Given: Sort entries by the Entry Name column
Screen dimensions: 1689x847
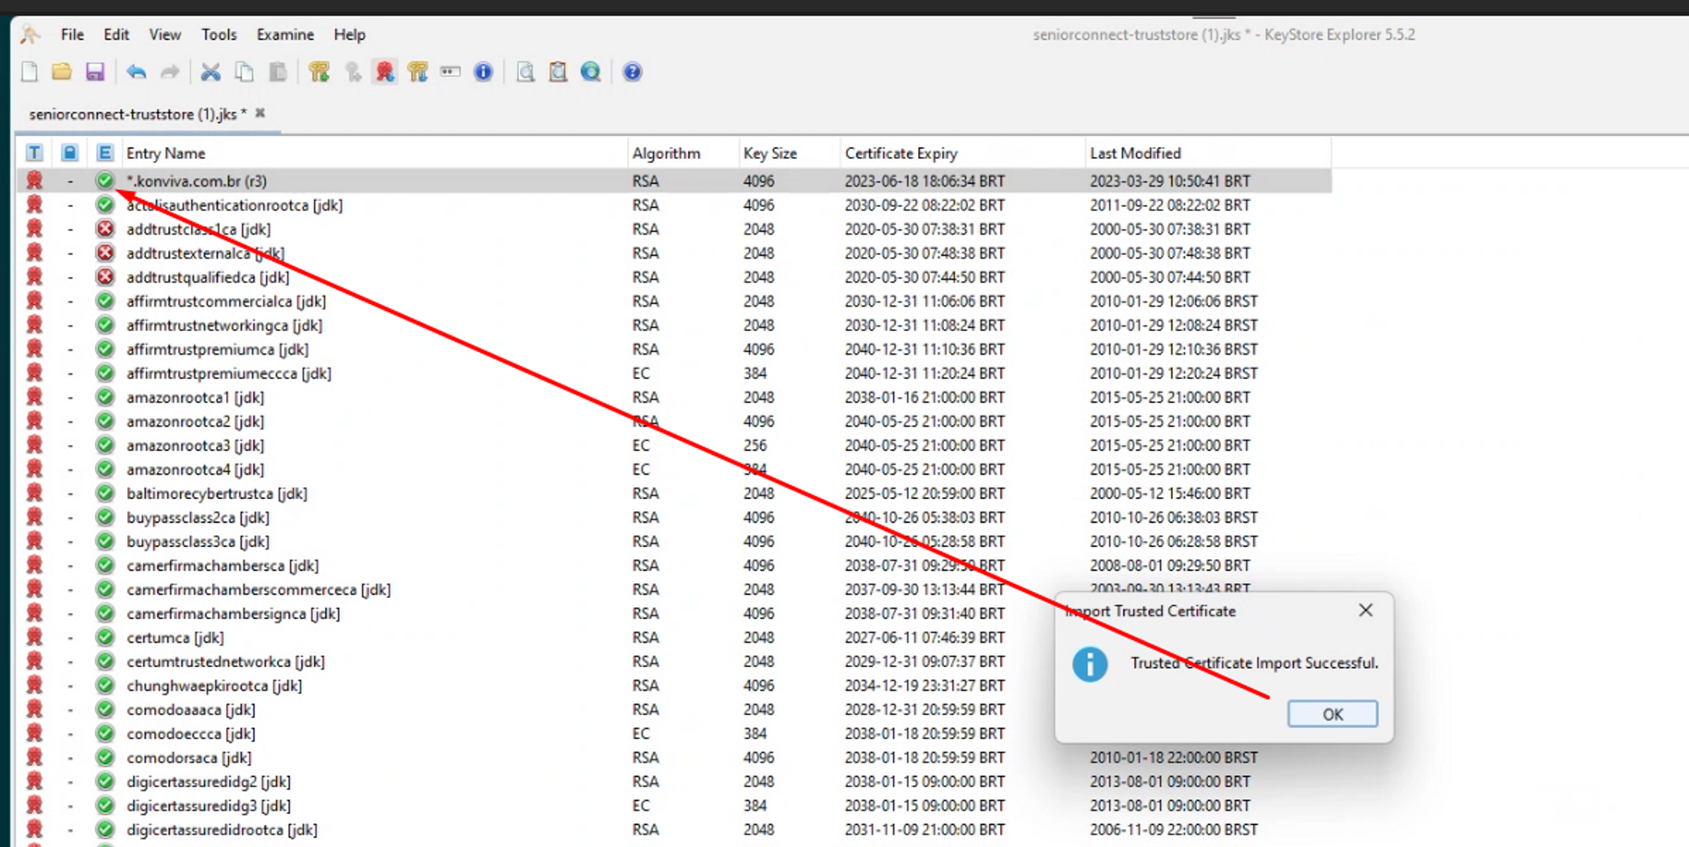Looking at the screenshot, I should click(374, 153).
